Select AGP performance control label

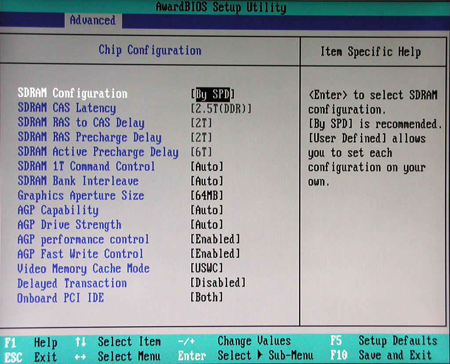(x=83, y=239)
